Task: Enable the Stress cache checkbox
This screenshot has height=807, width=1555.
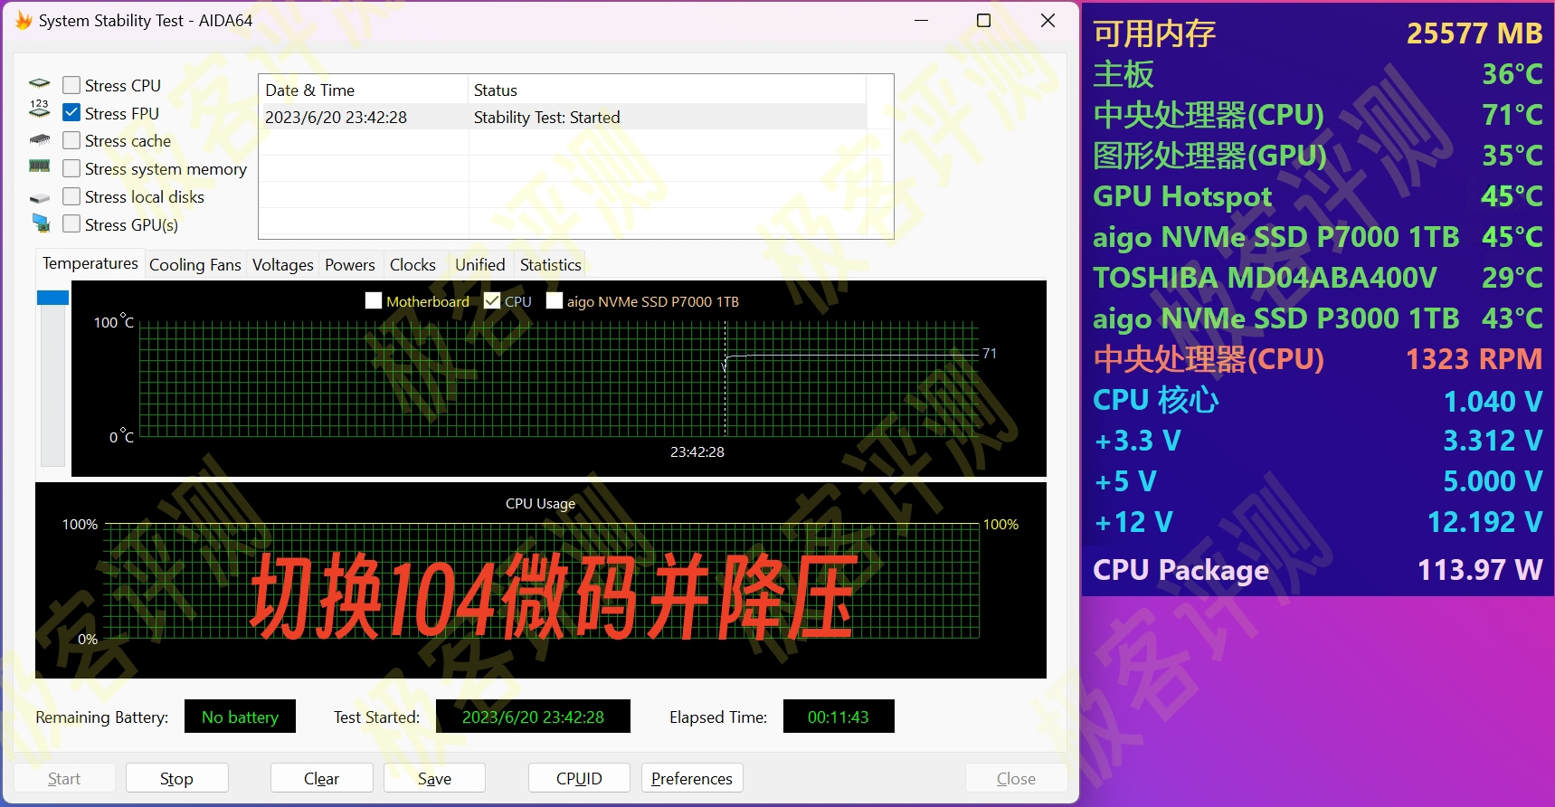Action: click(71, 140)
